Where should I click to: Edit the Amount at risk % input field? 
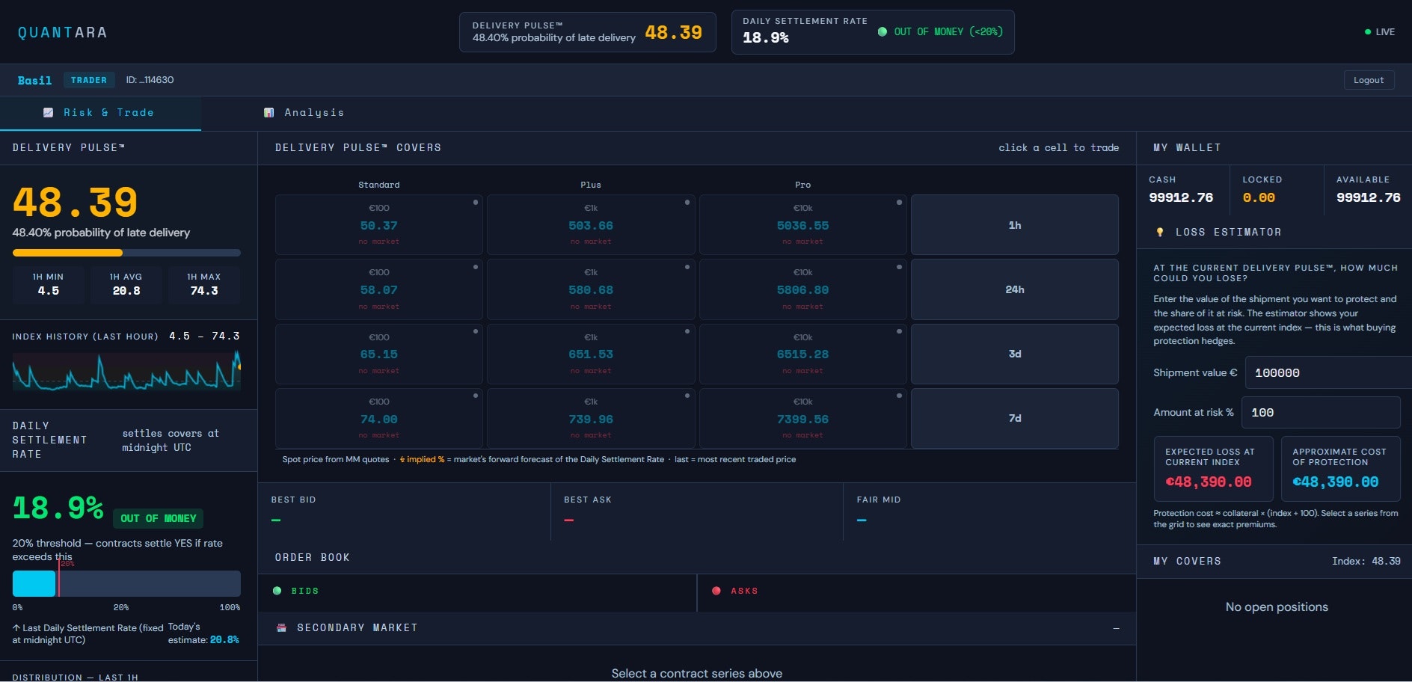coord(1321,412)
